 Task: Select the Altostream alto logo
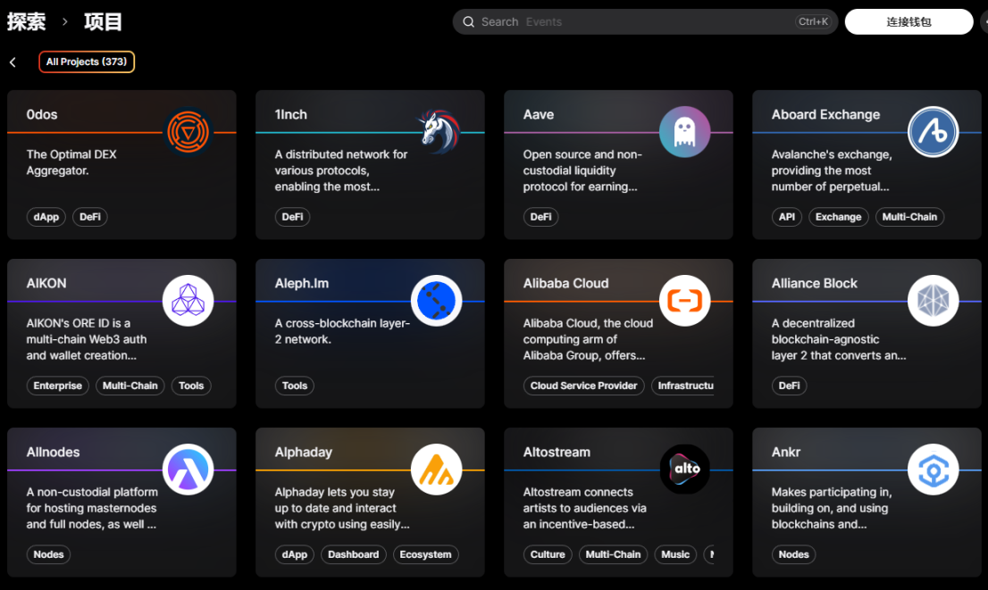pyautogui.click(x=684, y=470)
